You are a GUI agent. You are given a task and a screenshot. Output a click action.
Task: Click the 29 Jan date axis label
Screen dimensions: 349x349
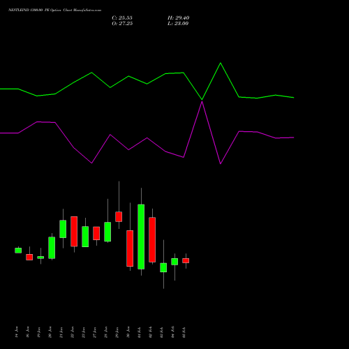[117, 332]
